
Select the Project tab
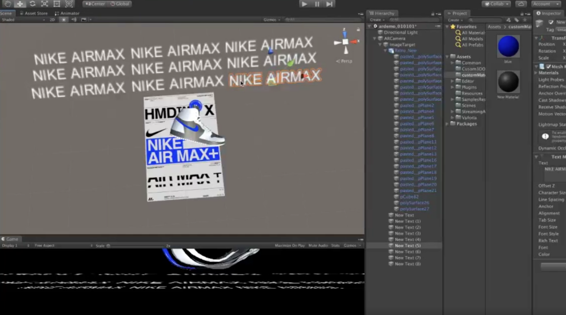457,13
